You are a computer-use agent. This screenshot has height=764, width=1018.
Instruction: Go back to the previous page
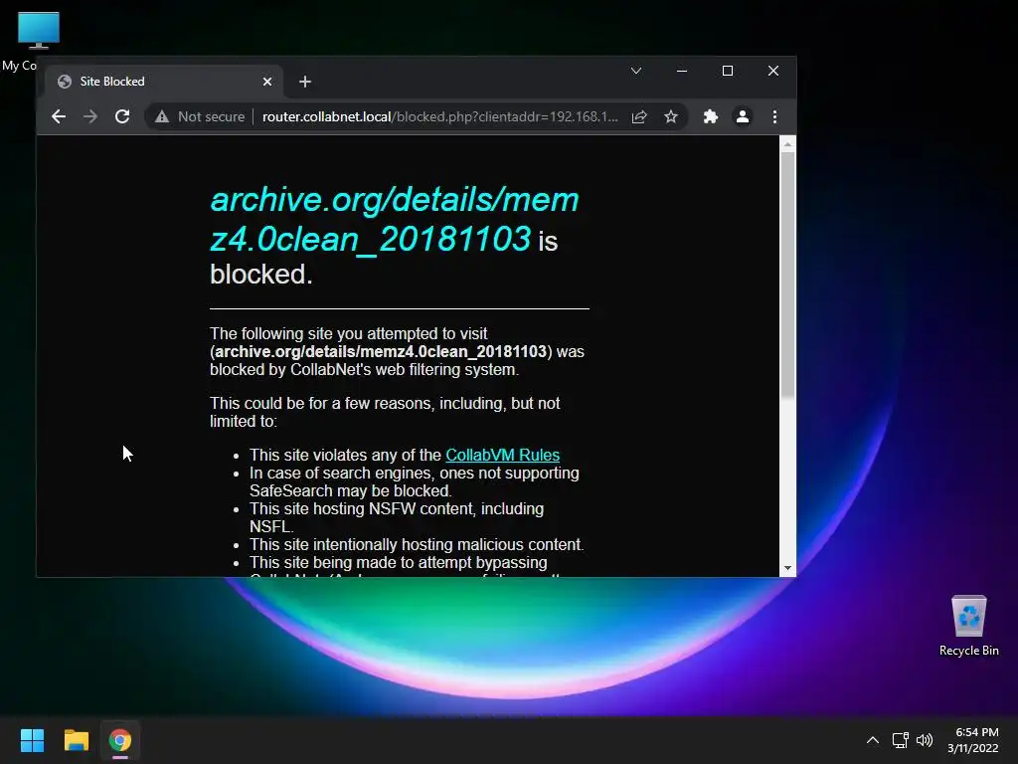point(59,117)
